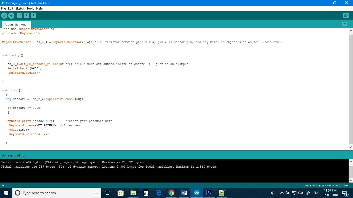The width and height of the screenshot is (353, 198).
Task: Click "Sketch uses 7,484 bytes" console line
Action: click(73, 162)
